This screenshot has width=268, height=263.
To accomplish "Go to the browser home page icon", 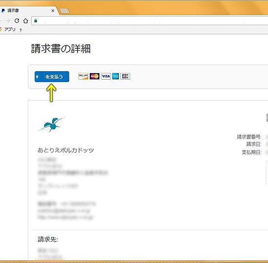I will [x=26, y=20].
